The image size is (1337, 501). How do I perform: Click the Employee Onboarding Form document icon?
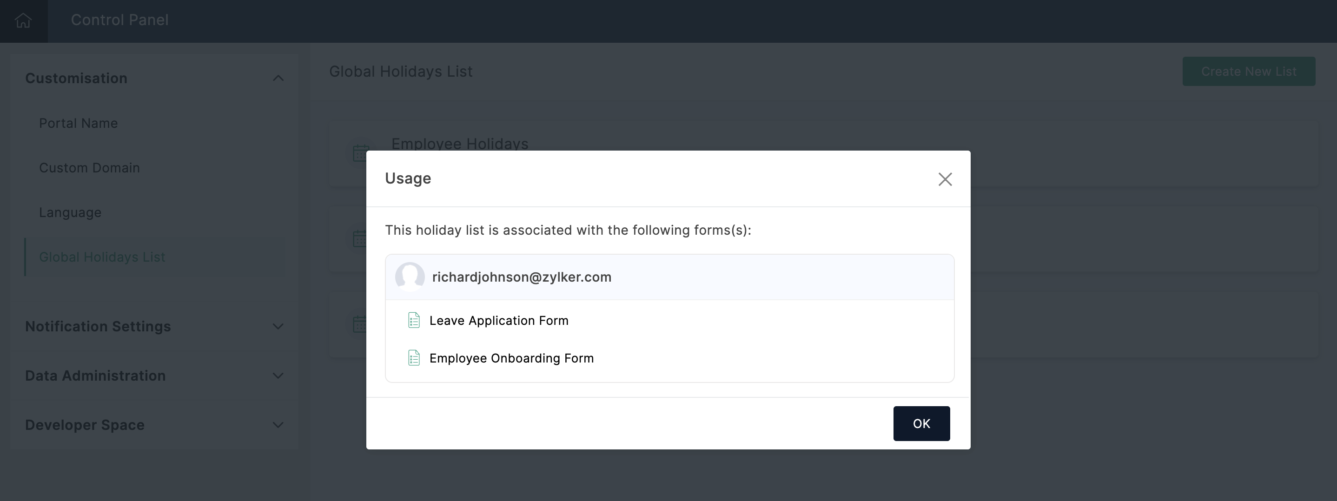pyautogui.click(x=414, y=358)
